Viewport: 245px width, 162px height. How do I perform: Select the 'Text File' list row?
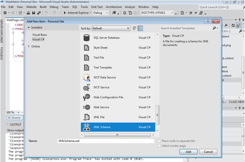coord(118,57)
